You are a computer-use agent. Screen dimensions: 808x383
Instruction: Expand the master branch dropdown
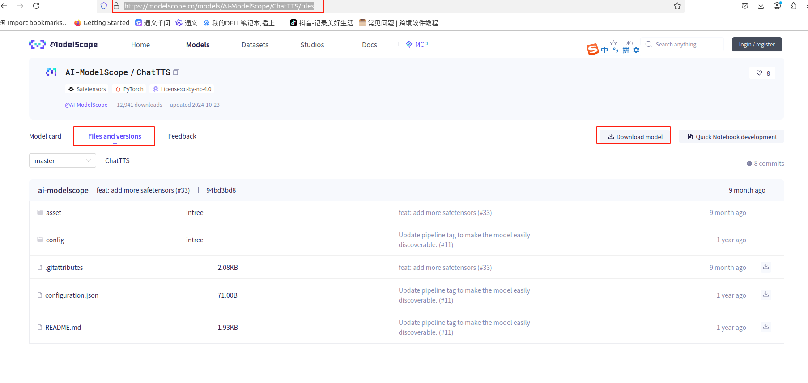point(63,161)
